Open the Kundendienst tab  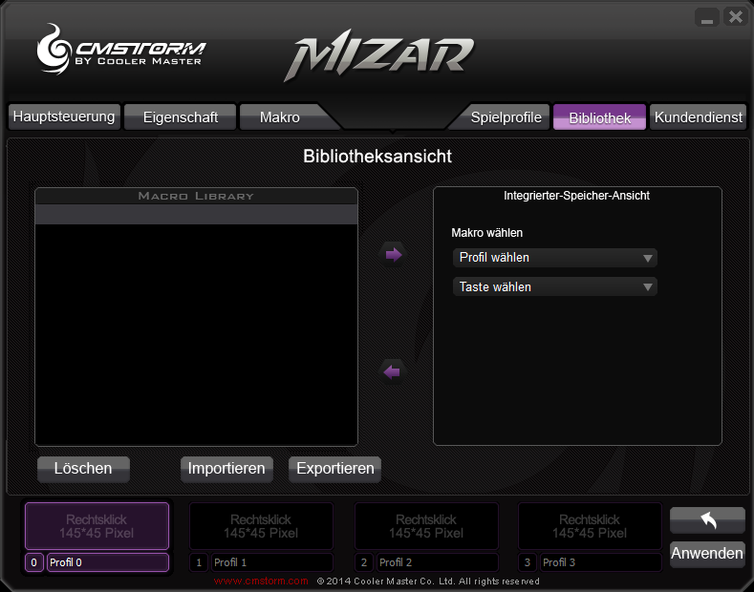699,116
